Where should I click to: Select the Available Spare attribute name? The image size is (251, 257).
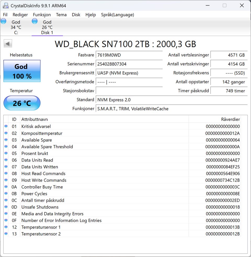pos(37,140)
